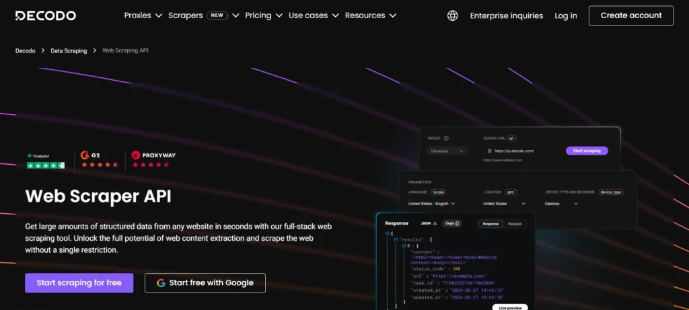
Task: Click the G2 rating badge
Action: (100, 160)
